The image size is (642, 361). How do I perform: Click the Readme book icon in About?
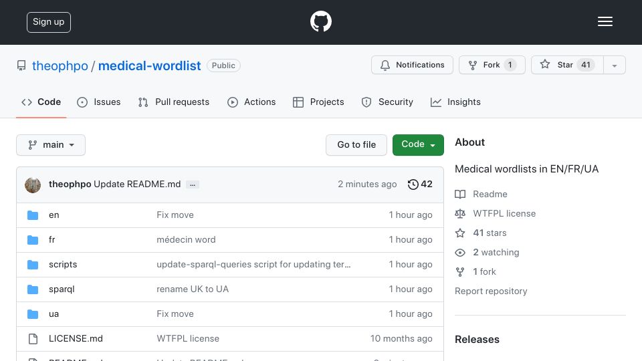click(460, 194)
